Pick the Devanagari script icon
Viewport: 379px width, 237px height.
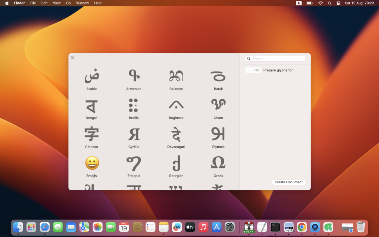(x=176, y=134)
